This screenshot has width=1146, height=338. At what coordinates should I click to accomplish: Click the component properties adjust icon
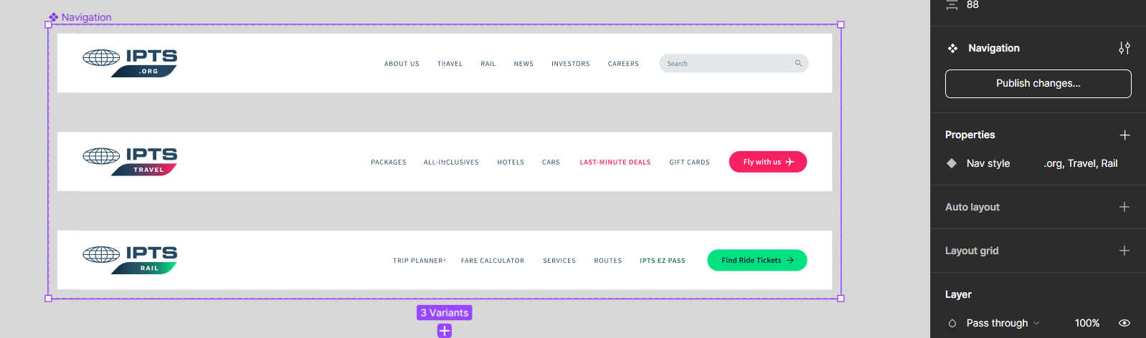1124,48
